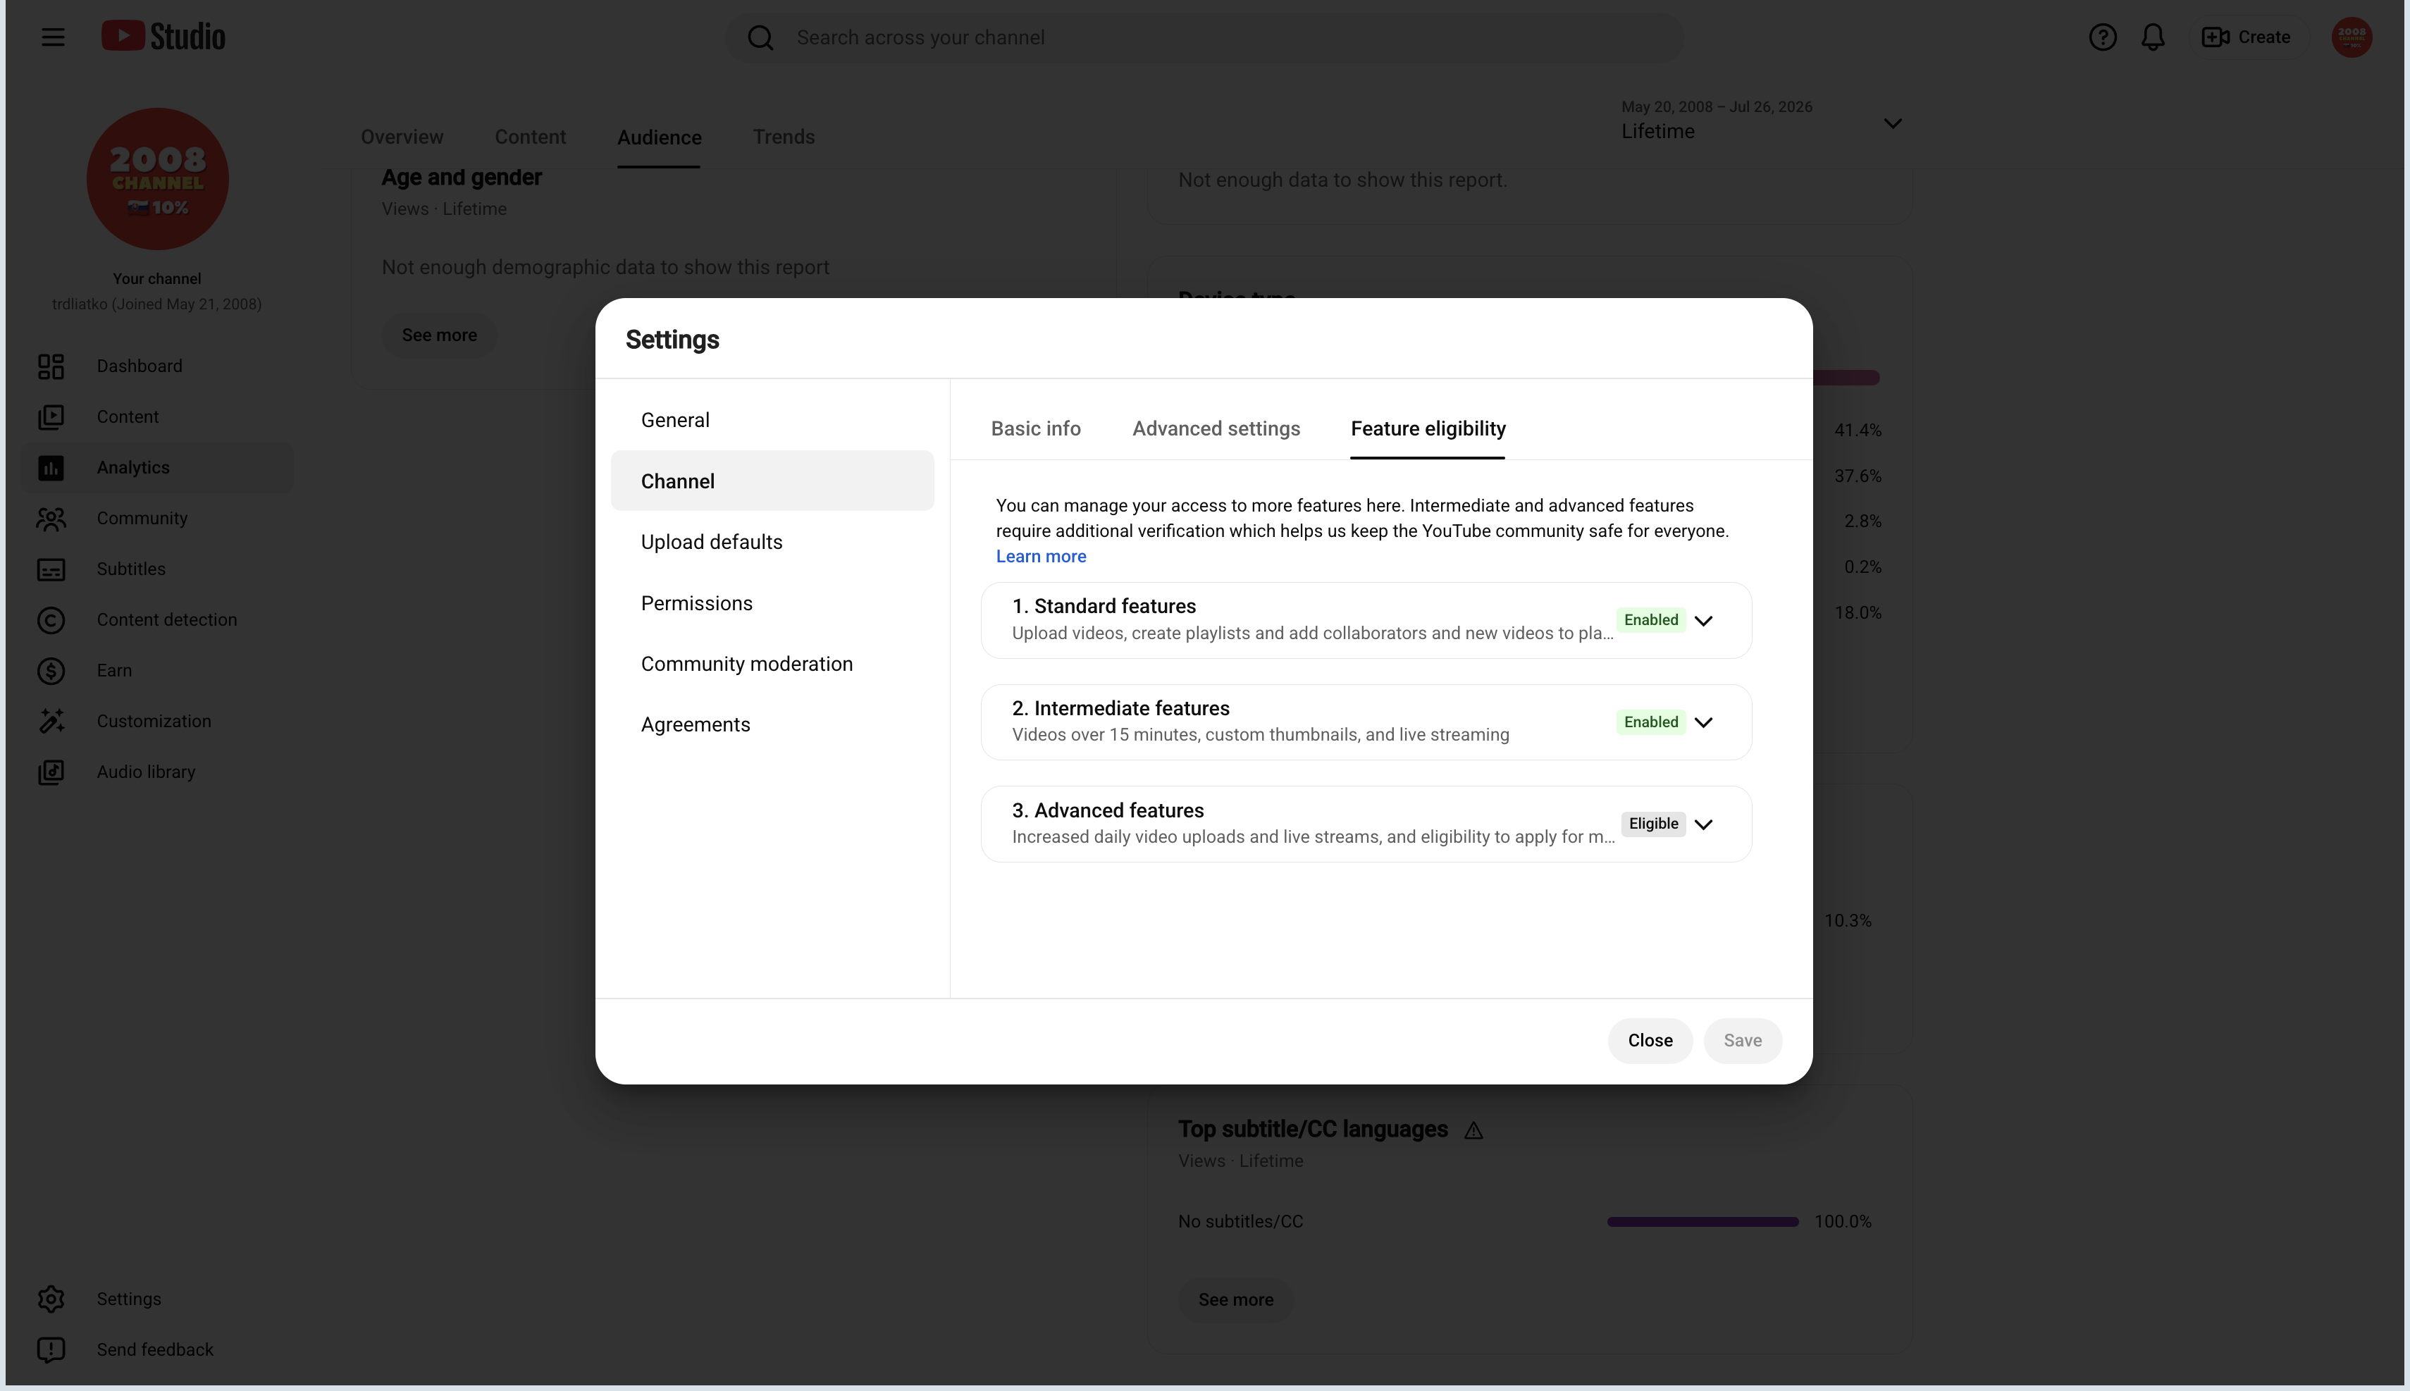Expand Advanced features section chevron
This screenshot has width=2410, height=1391.
point(1703,824)
